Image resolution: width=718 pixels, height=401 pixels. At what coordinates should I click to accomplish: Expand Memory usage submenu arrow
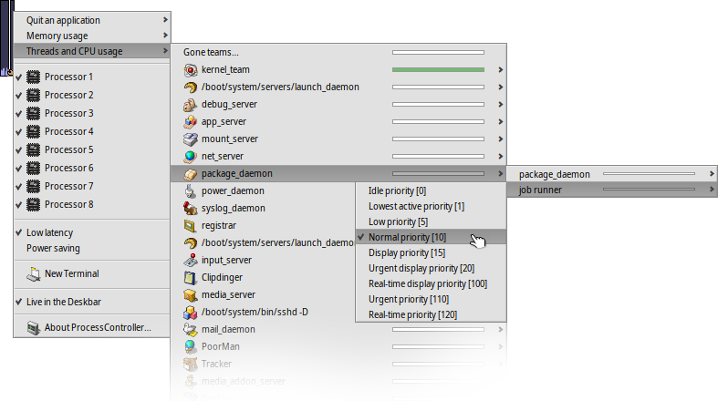pyautogui.click(x=165, y=36)
